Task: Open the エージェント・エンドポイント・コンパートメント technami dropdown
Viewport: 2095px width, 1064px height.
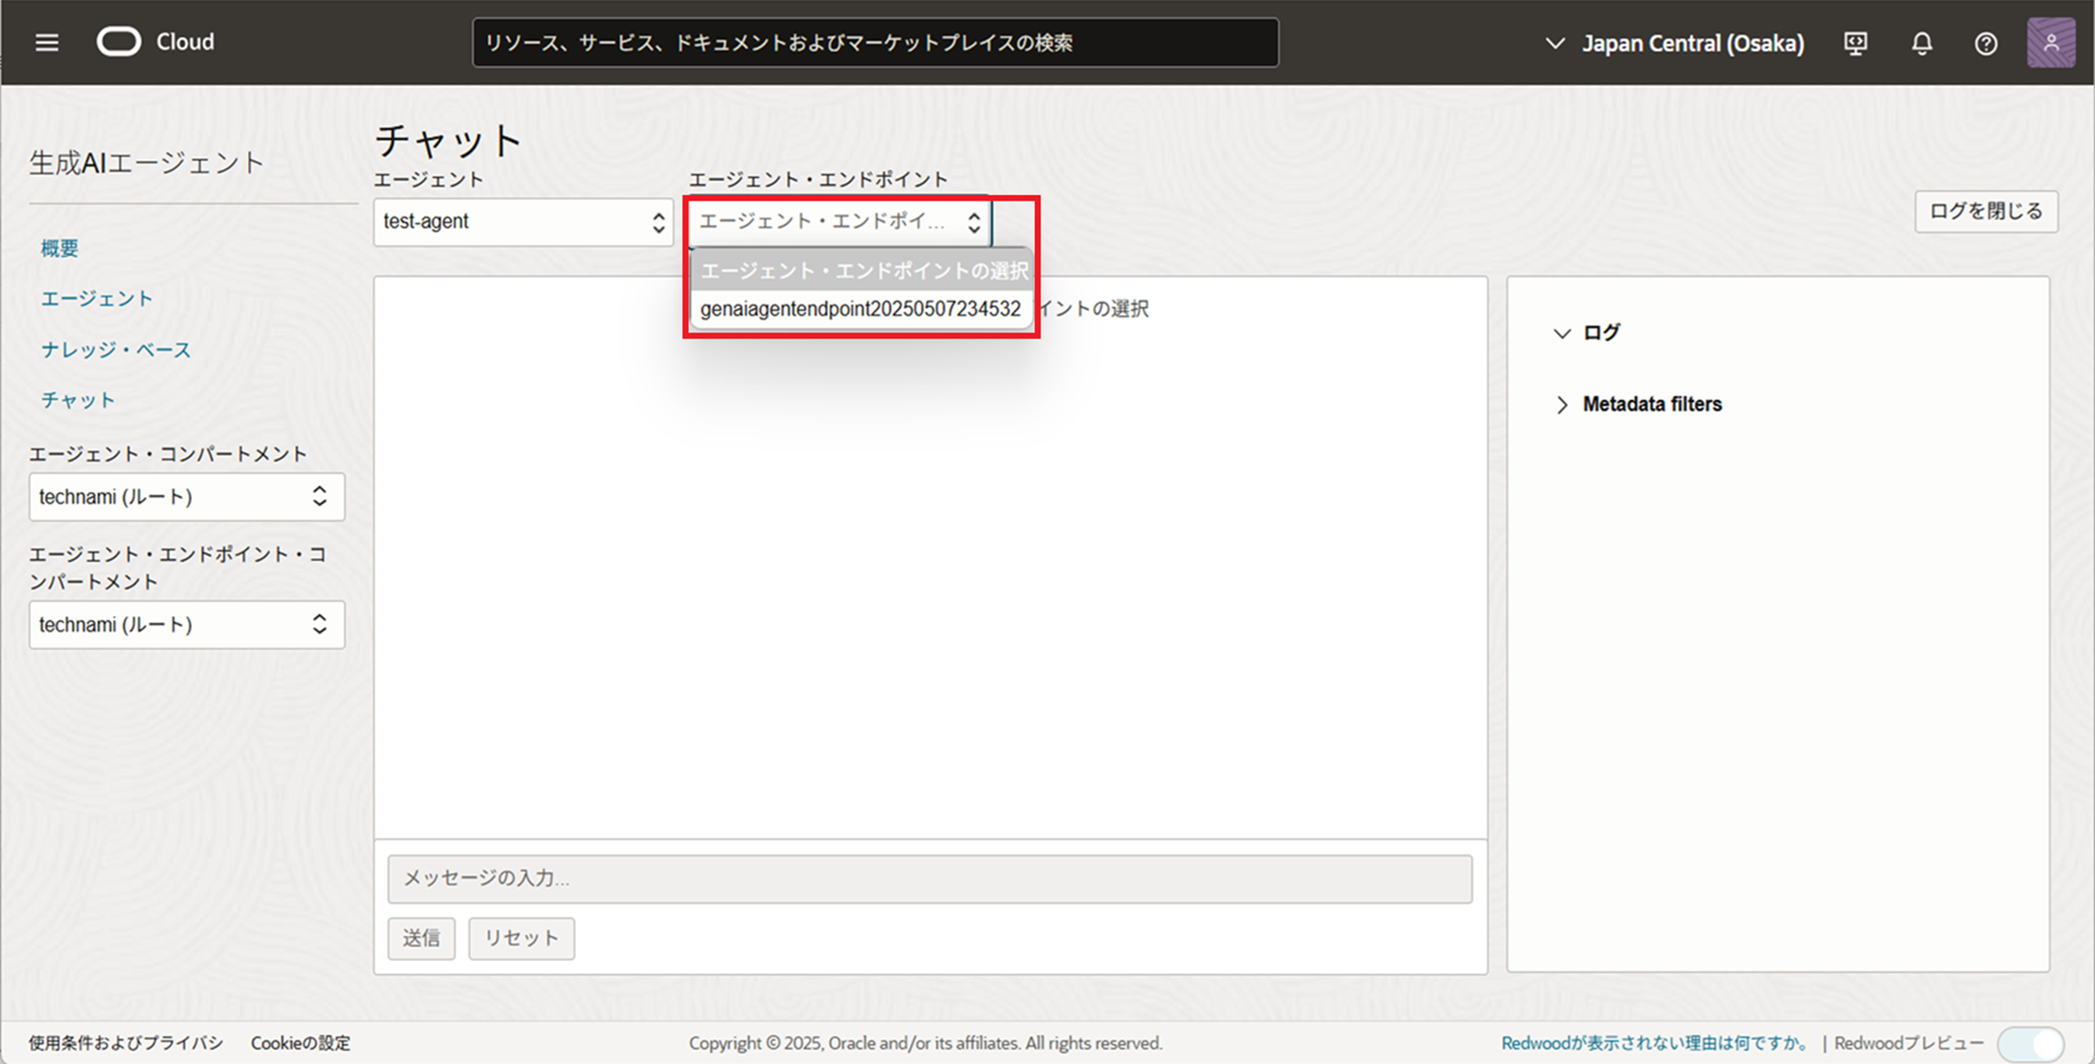Action: click(187, 625)
